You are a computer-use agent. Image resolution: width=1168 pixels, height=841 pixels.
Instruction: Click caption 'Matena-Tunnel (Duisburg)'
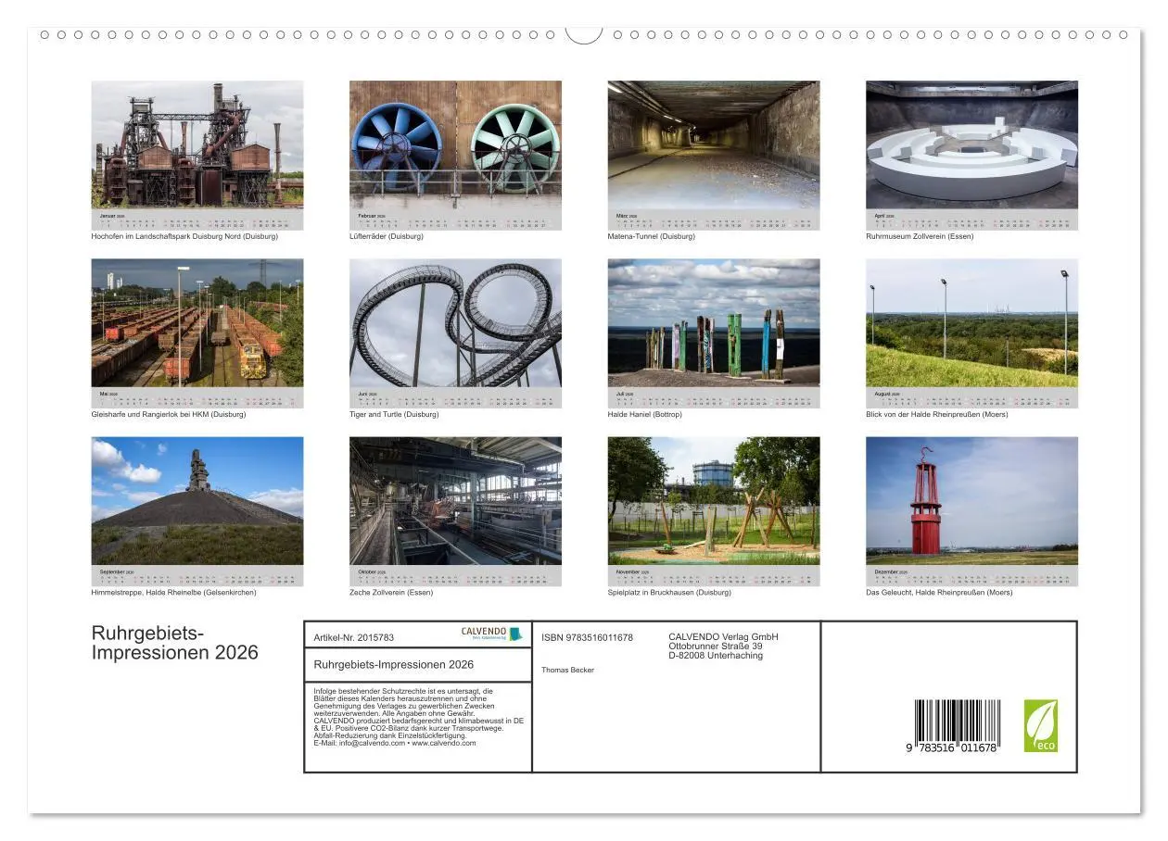[x=652, y=236]
